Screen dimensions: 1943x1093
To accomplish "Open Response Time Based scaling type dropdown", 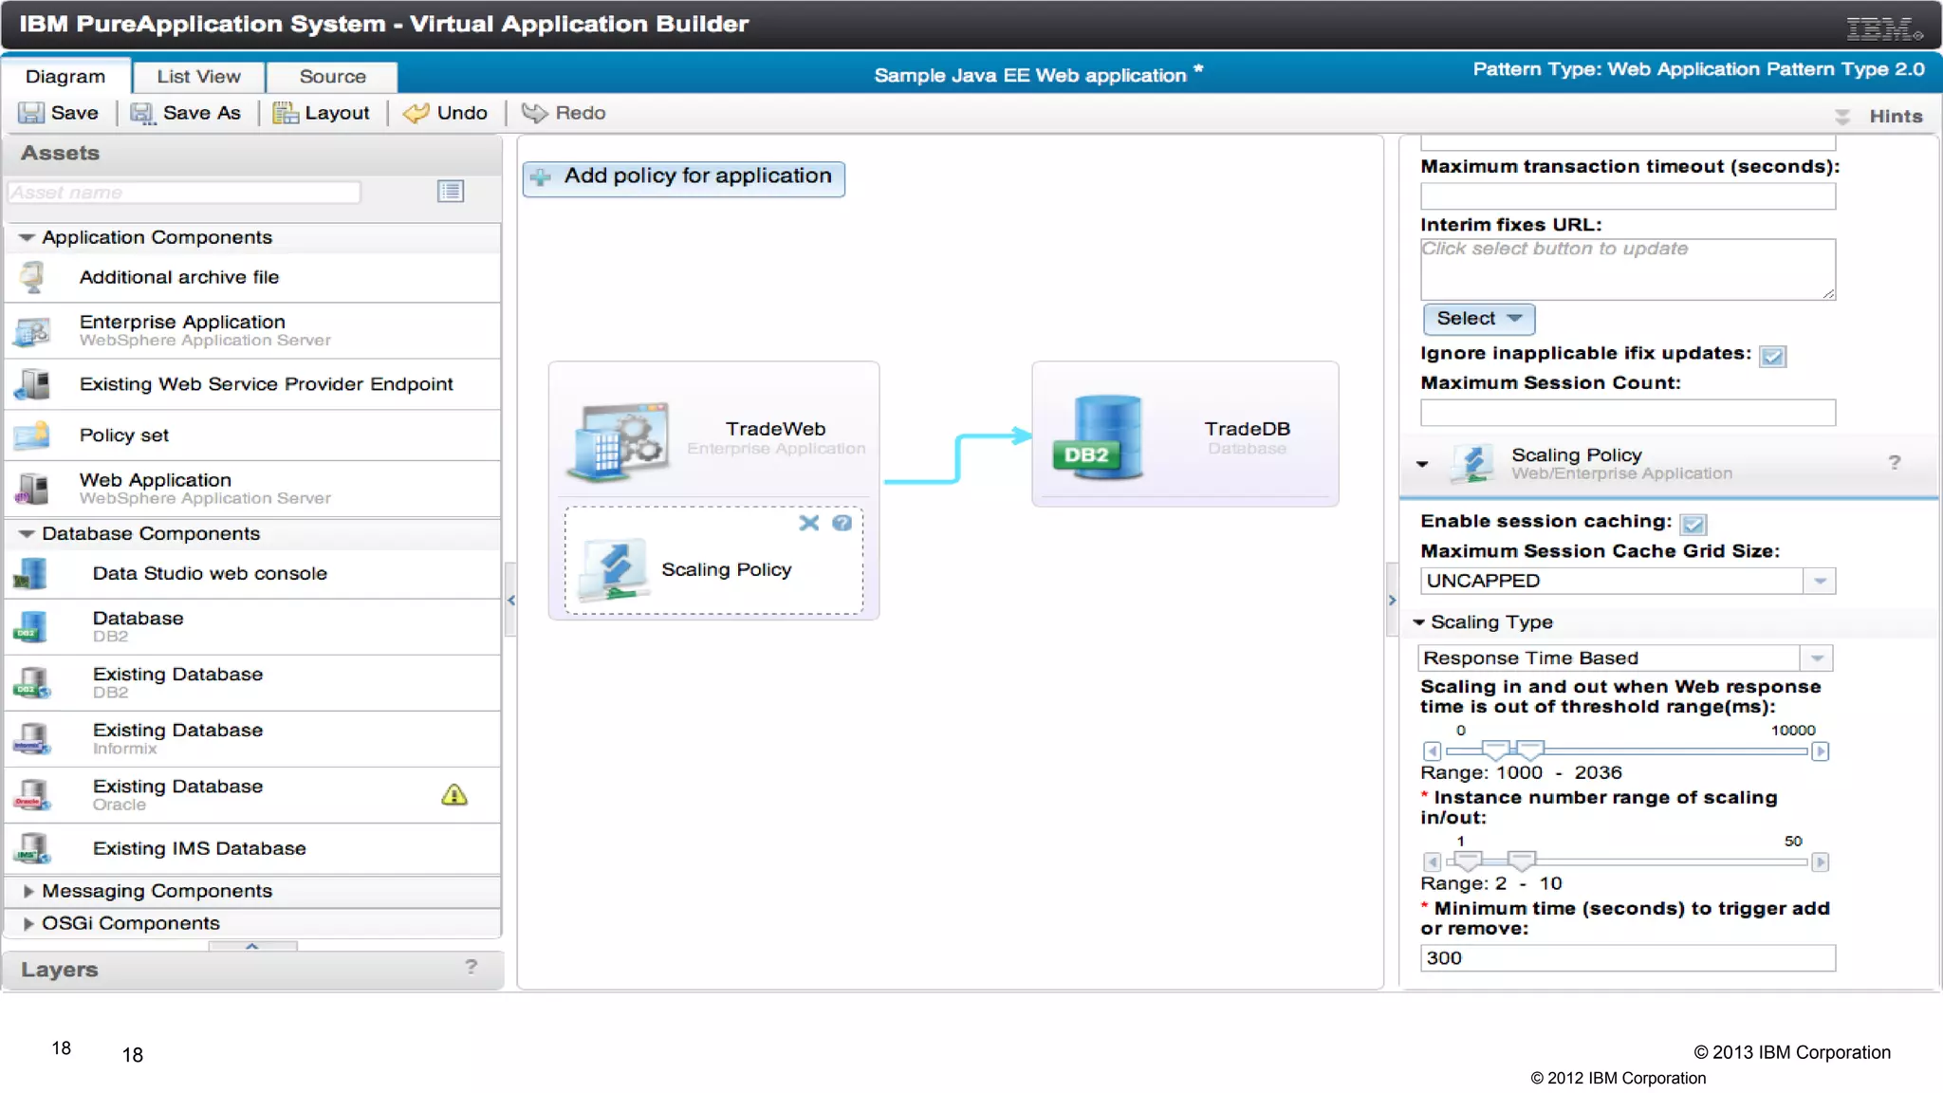I will coord(1817,658).
